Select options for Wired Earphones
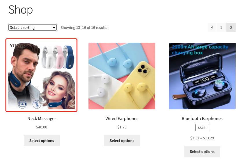This screenshot has height=159, width=242. [x=122, y=140]
